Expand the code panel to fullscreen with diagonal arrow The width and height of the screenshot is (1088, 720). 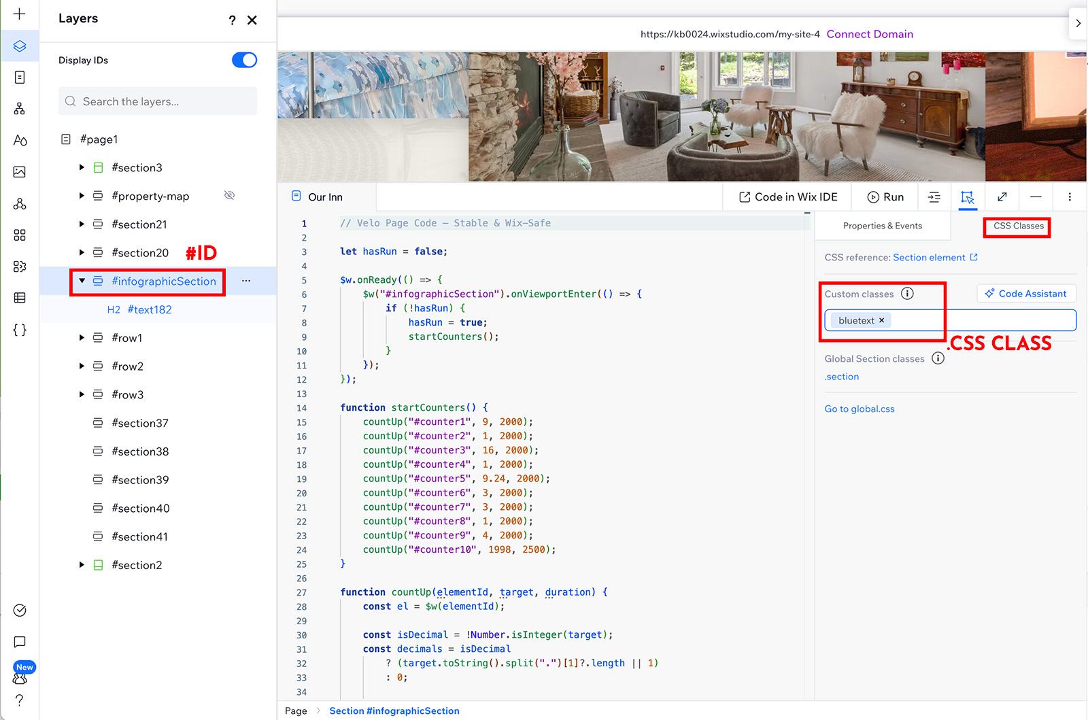(1002, 196)
